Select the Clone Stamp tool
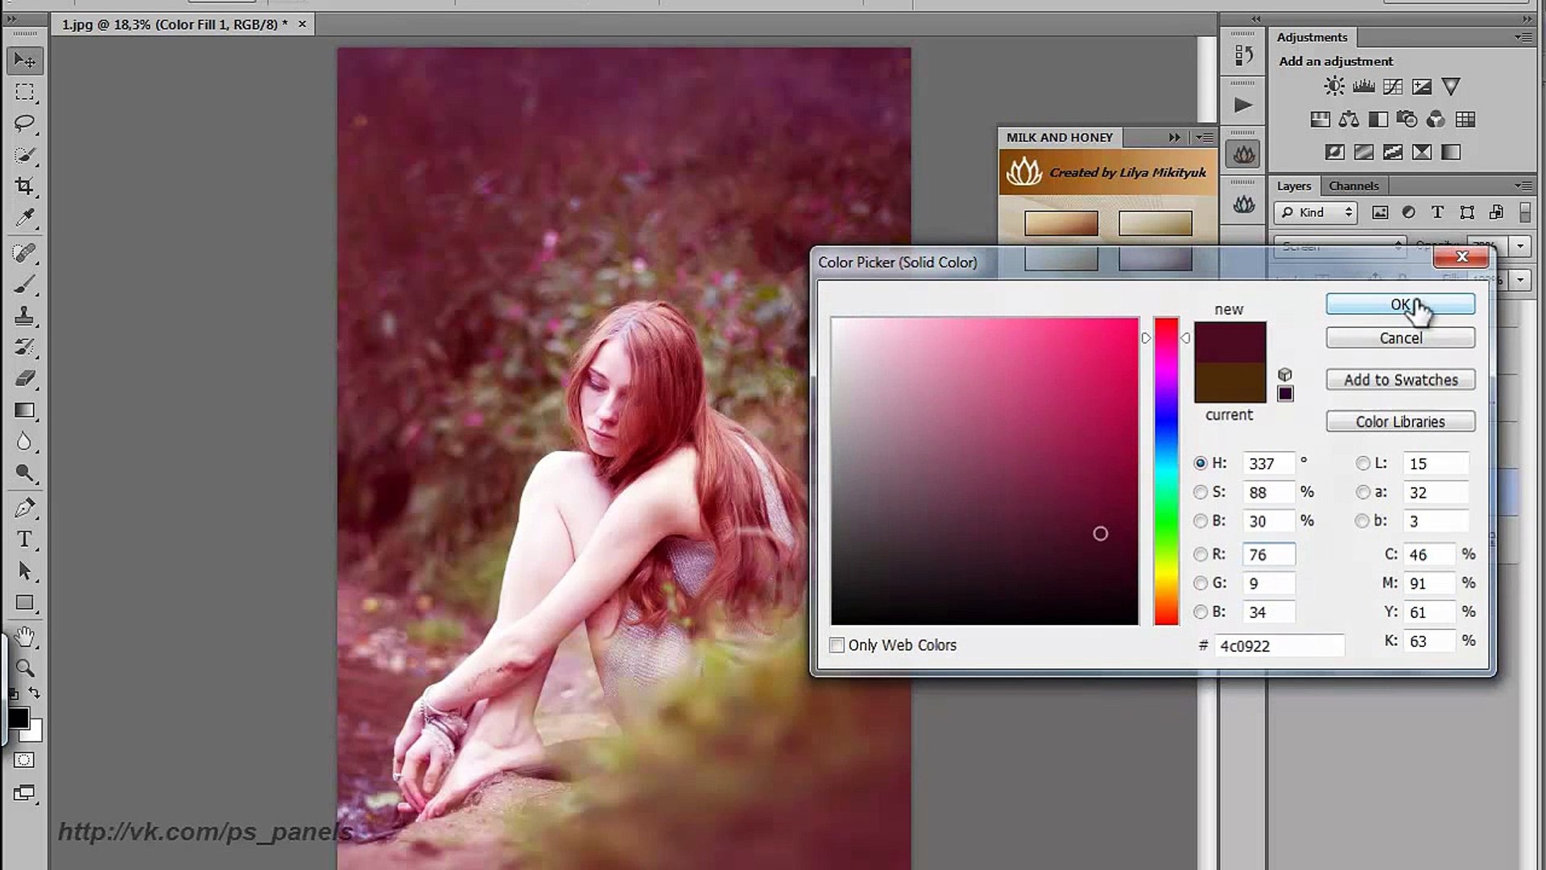The image size is (1546, 870). 24,316
